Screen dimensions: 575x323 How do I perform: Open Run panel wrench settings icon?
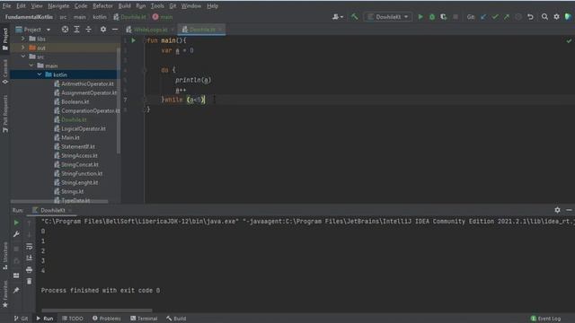[16, 234]
